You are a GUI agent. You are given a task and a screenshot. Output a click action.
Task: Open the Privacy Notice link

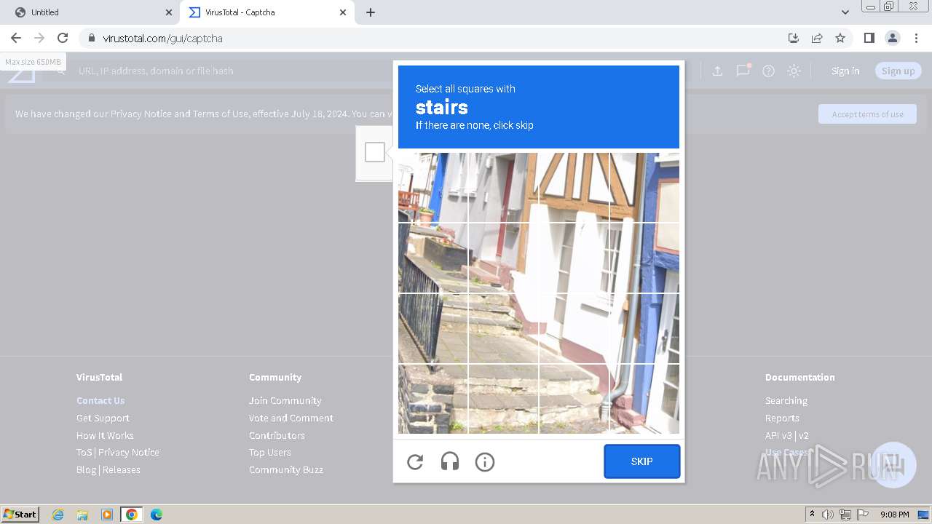(x=129, y=452)
